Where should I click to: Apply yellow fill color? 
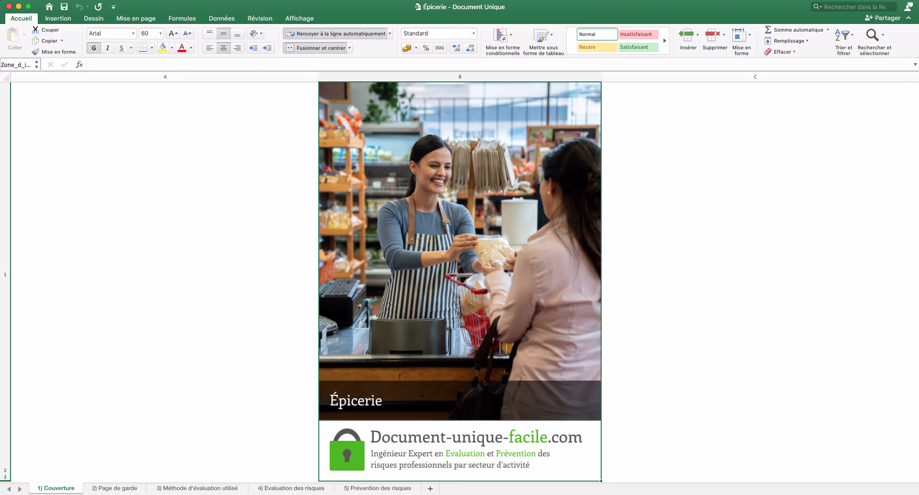163,48
